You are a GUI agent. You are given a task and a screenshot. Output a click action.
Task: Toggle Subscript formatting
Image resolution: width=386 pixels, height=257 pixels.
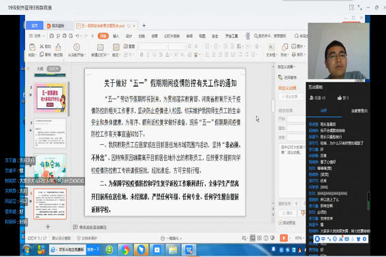click(182, 54)
